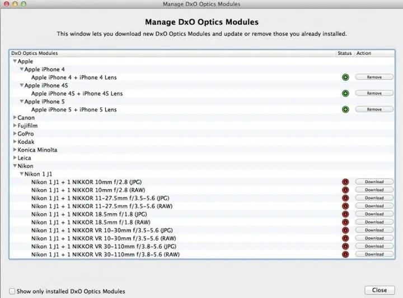Click green status icon for iPhone 5 Lens

[345, 109]
